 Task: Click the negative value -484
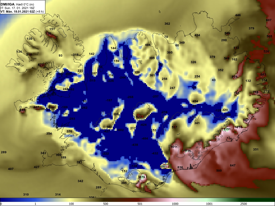(145, 138)
